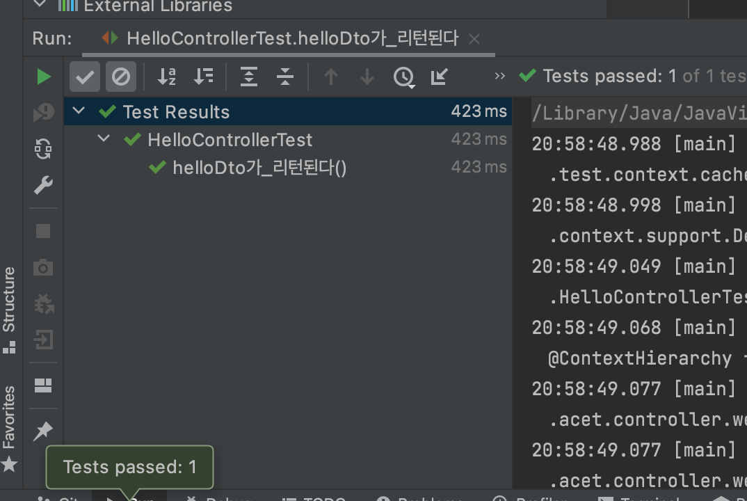Collapse the HelloControllerTest node
Screen dimensions: 747x501
pyautogui.click(x=104, y=139)
